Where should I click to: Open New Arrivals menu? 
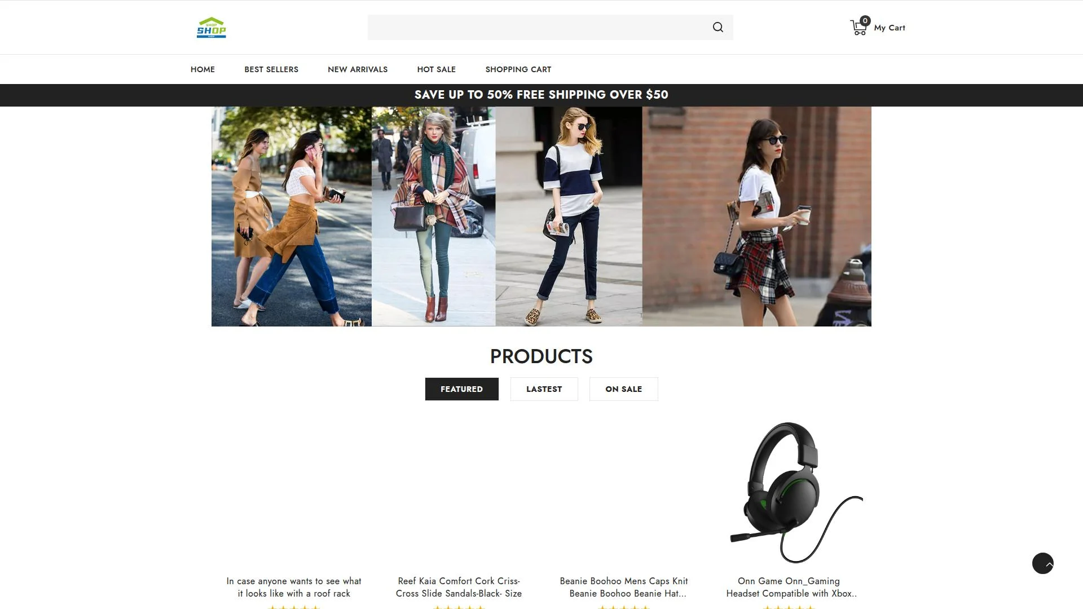tap(358, 69)
